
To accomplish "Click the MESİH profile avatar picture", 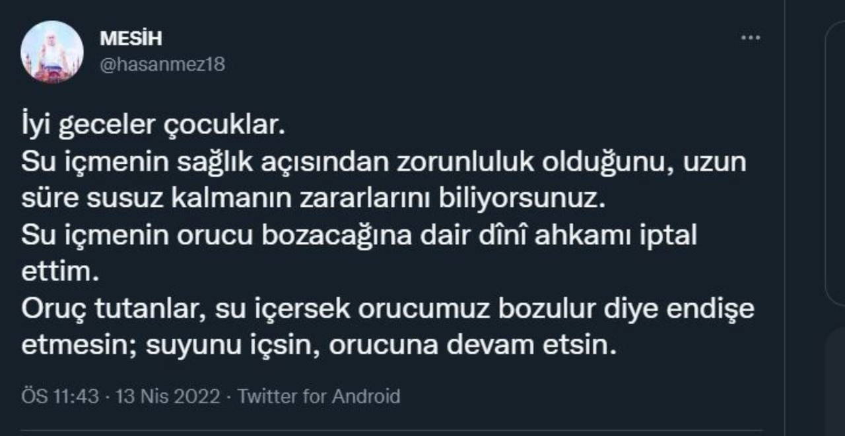I will [x=52, y=52].
